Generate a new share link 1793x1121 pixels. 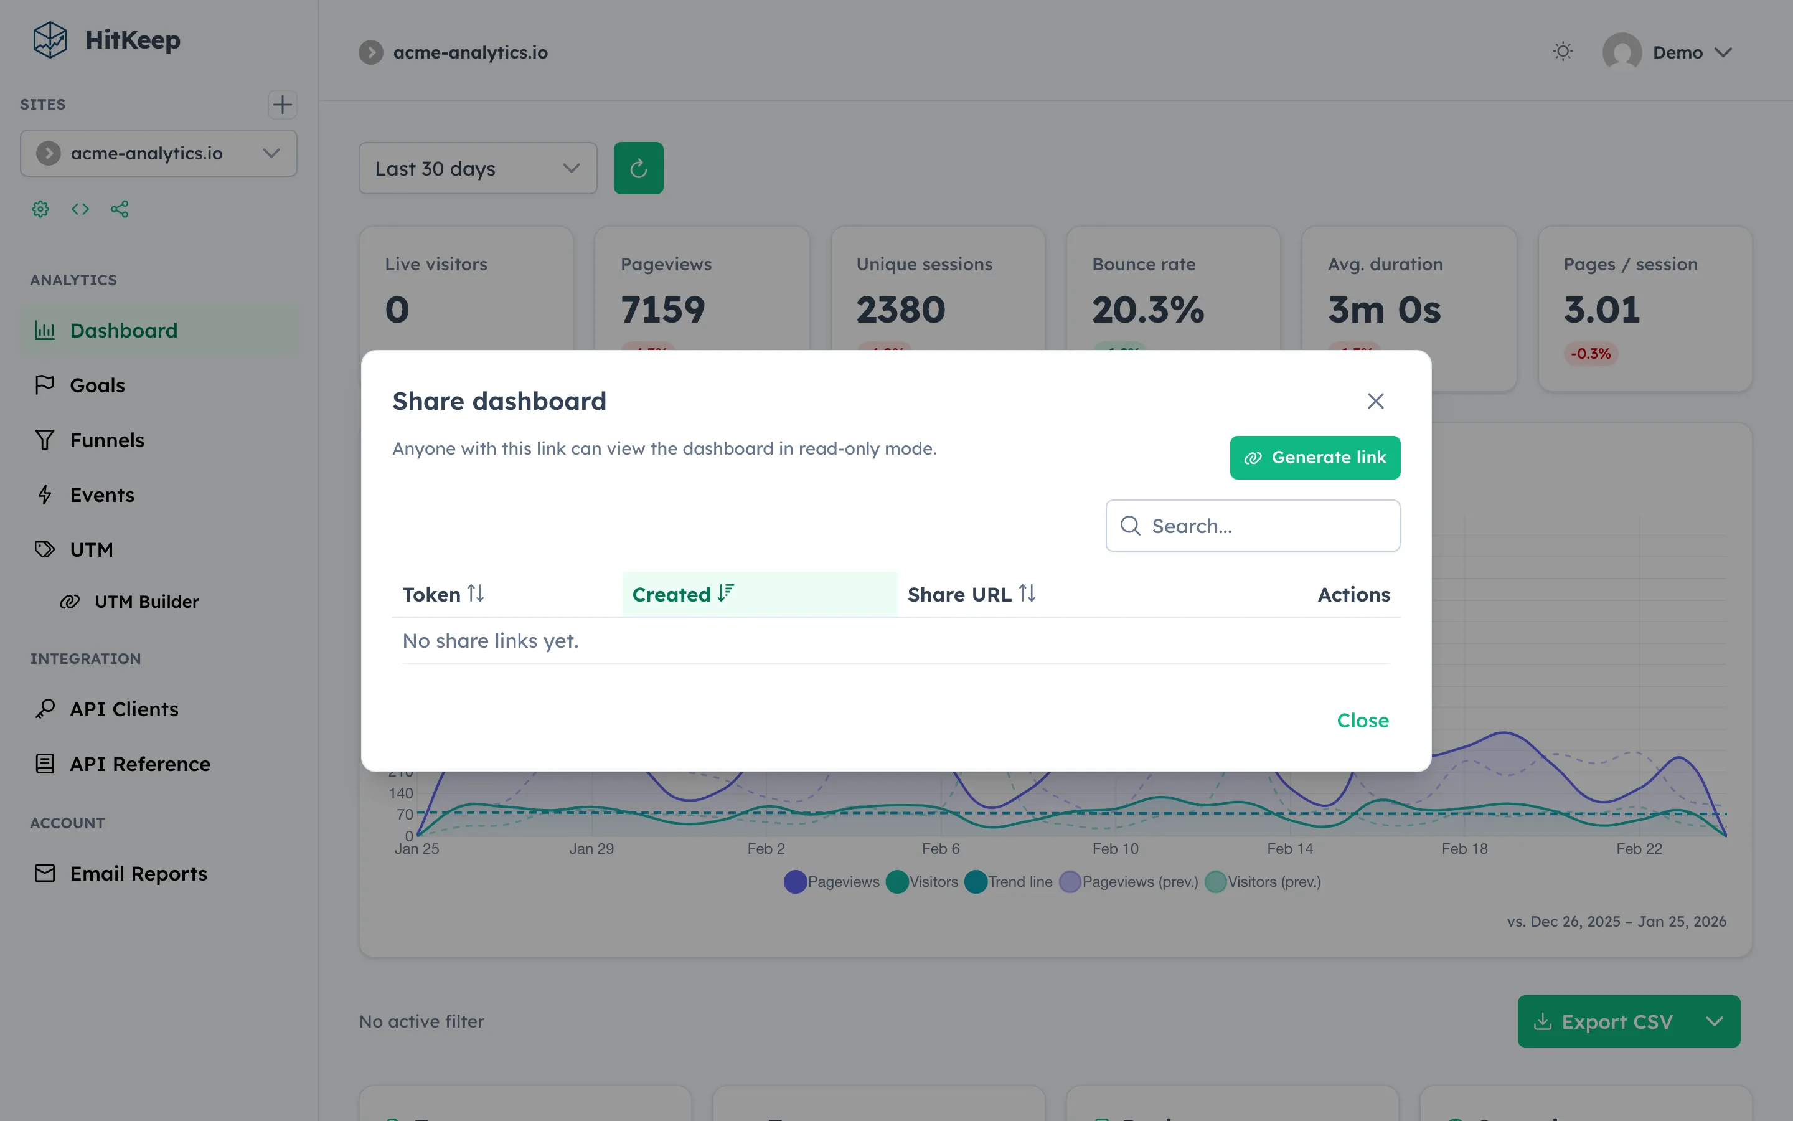click(x=1314, y=458)
